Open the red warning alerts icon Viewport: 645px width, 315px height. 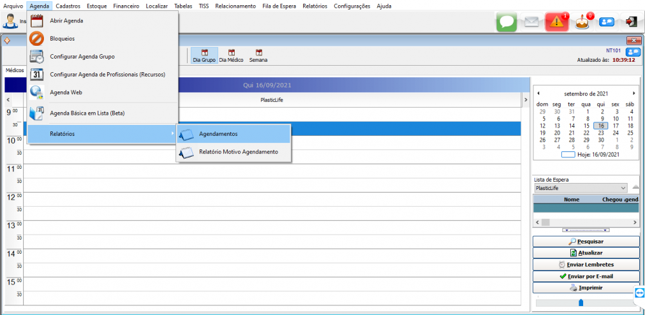coord(556,21)
